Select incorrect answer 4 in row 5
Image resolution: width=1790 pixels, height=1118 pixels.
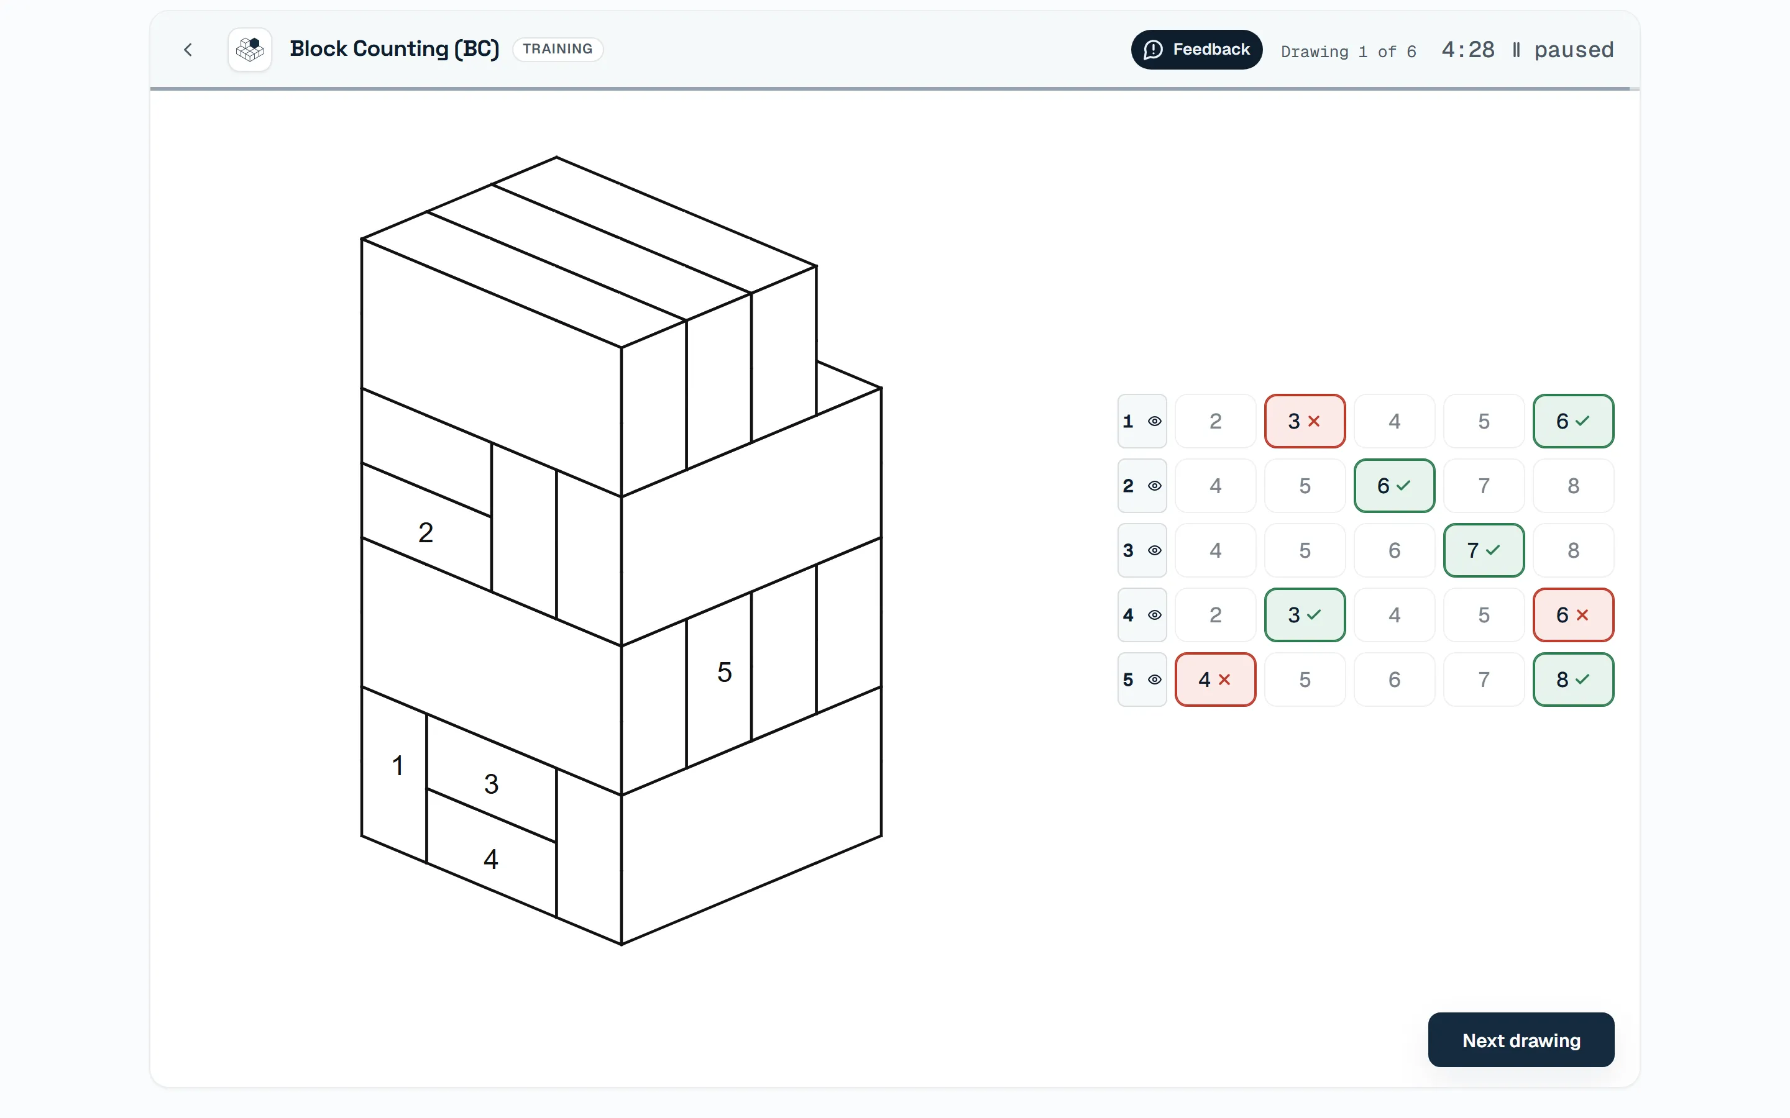click(1215, 679)
